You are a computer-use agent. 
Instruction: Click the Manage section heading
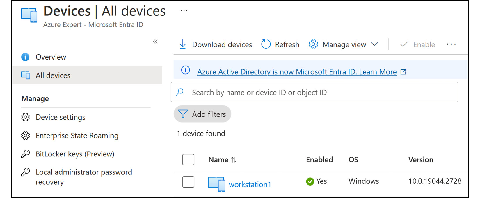coord(35,99)
